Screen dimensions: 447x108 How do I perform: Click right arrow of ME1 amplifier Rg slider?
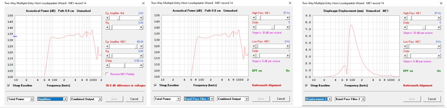tap(141, 56)
